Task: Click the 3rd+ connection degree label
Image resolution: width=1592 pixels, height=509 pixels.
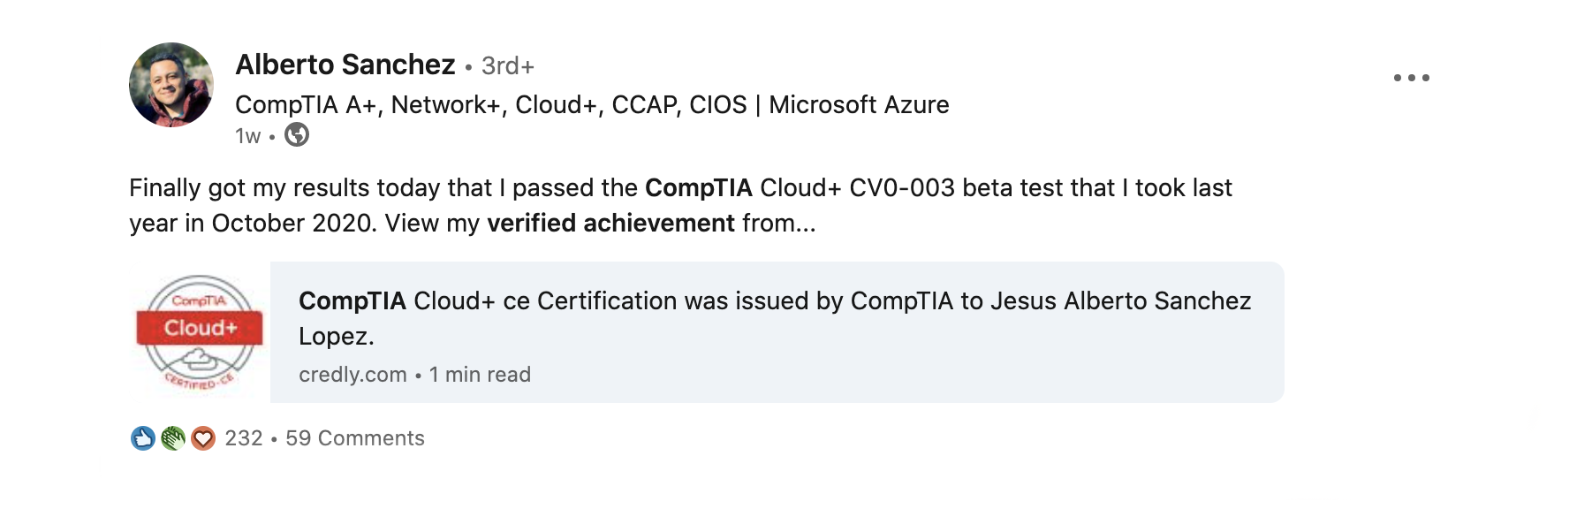Action: click(508, 66)
